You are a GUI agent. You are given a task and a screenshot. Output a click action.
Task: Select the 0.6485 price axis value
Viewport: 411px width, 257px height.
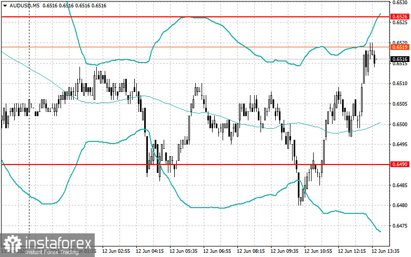click(400, 186)
